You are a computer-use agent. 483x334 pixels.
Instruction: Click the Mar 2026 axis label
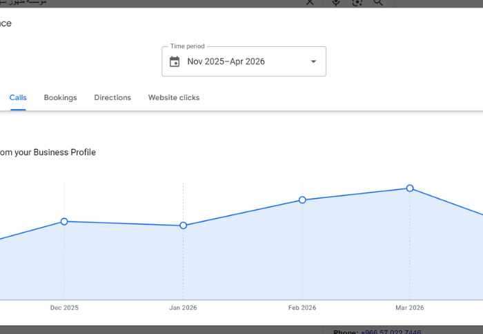410,308
